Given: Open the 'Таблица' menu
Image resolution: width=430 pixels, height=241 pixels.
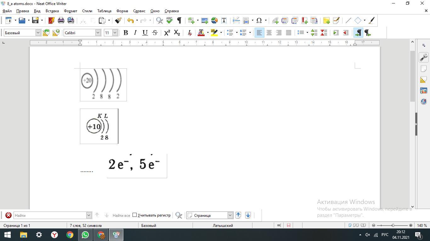Looking at the screenshot, I should [104, 11].
